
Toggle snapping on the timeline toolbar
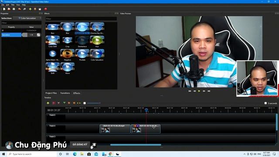pyautogui.click(x=54, y=103)
